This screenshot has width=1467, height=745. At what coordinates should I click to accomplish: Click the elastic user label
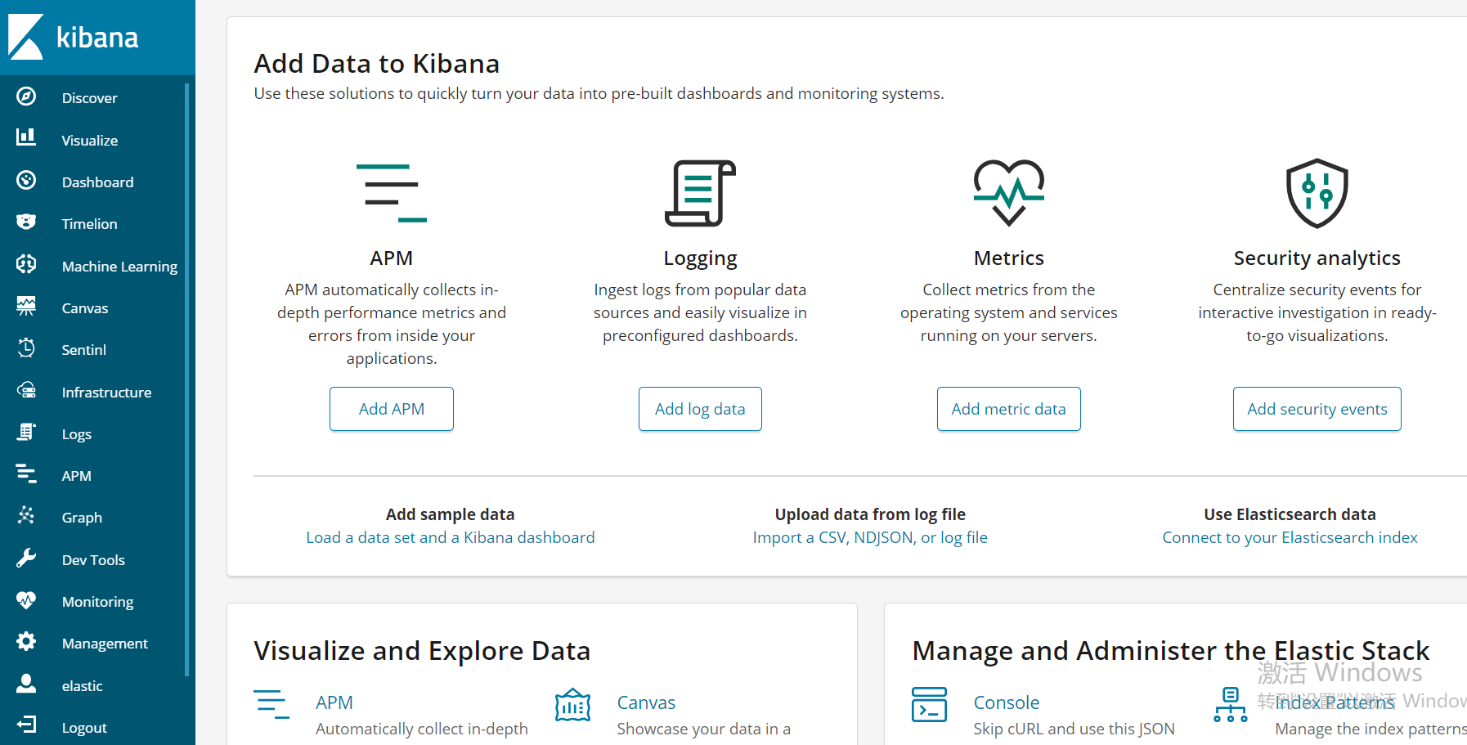point(83,686)
